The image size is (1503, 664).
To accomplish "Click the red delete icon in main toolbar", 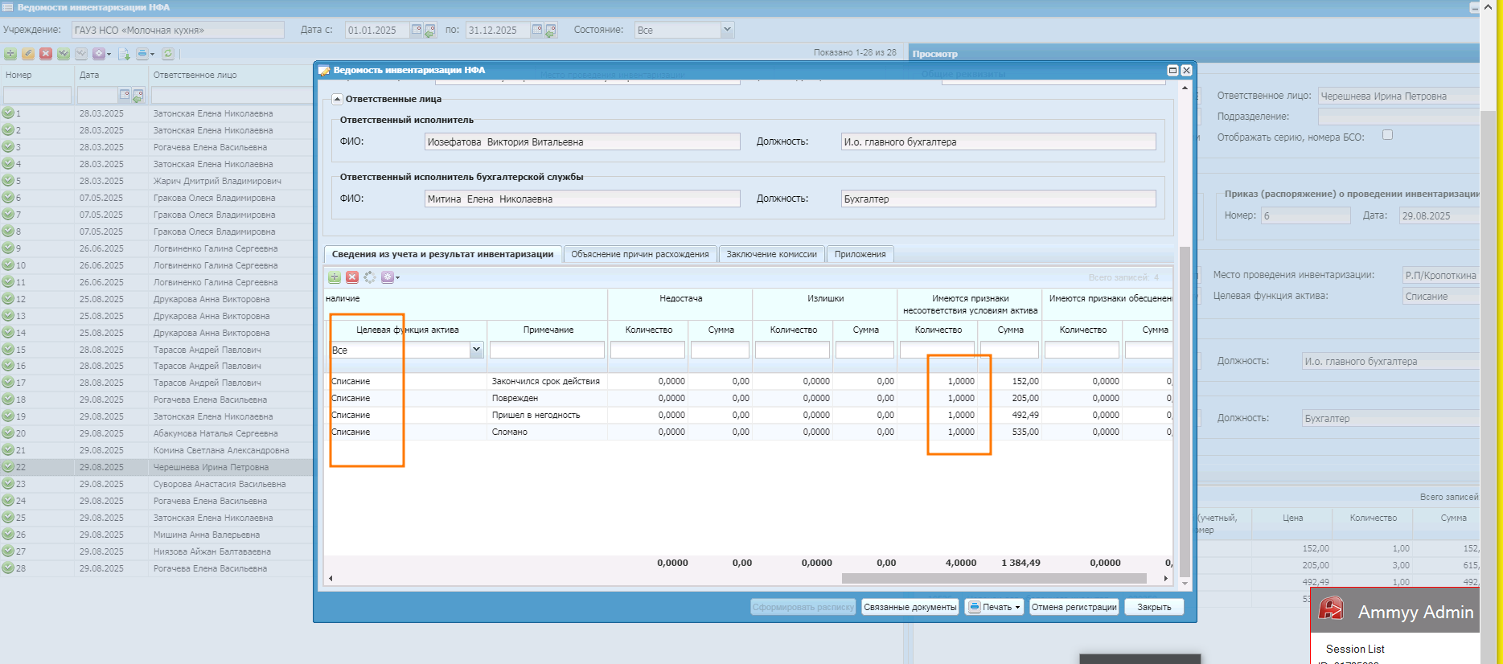I will coord(46,54).
